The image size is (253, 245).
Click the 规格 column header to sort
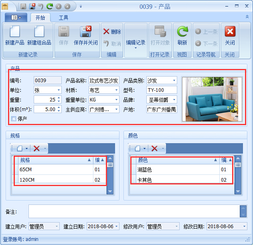(52, 160)
